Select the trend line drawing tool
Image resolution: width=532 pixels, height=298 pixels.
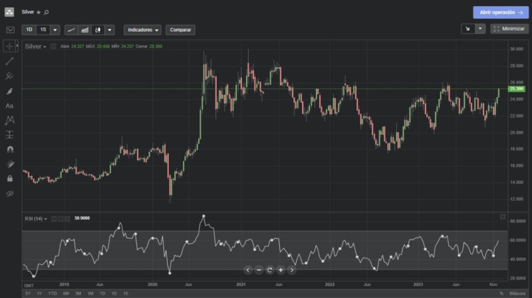pos(9,61)
